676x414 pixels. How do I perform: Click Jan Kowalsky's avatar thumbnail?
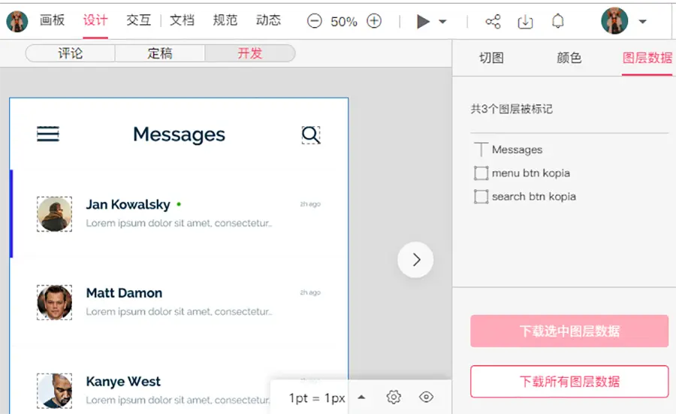click(54, 214)
